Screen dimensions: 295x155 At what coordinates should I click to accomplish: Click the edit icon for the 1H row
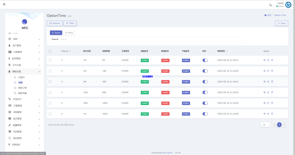coord(268,114)
